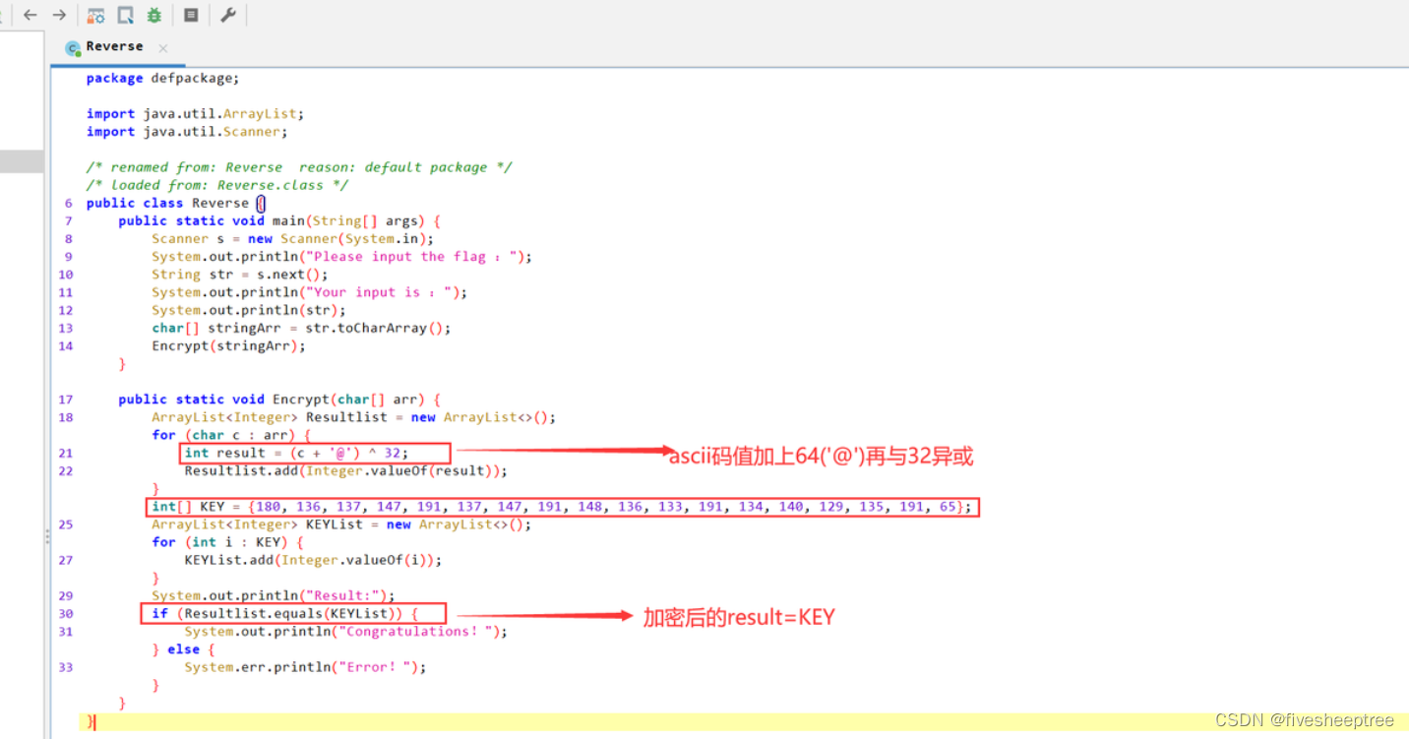Open the log viewer document icon
This screenshot has height=739, width=1409.
pos(191,15)
